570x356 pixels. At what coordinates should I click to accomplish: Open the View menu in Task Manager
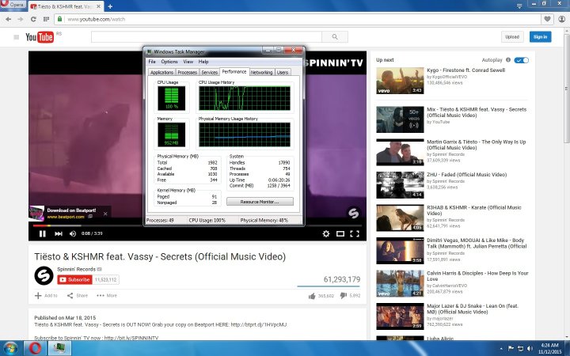click(x=188, y=62)
